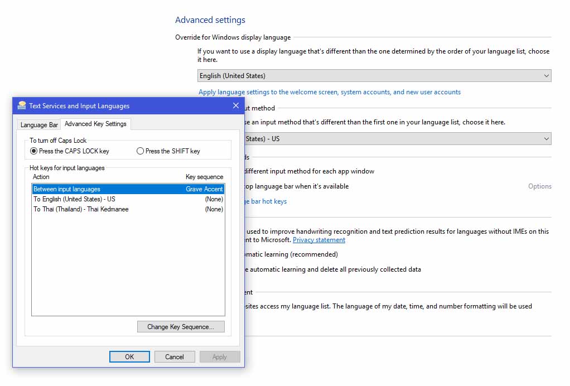The width and height of the screenshot is (570, 386).
Task: Click the Apply button in the dialog
Action: click(x=220, y=357)
